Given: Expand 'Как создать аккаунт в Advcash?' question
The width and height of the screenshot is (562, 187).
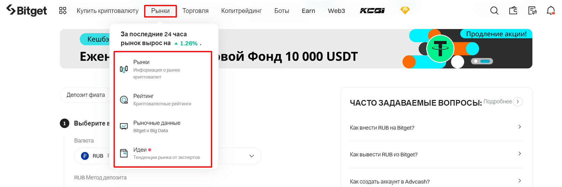Looking at the screenshot, I should point(436,181).
